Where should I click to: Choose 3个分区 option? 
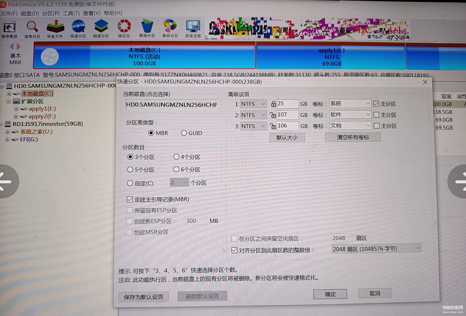130,157
